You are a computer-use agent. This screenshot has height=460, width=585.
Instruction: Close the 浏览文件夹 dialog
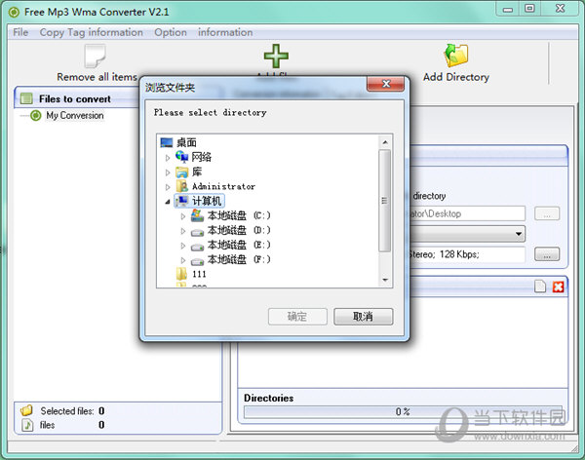(386, 84)
